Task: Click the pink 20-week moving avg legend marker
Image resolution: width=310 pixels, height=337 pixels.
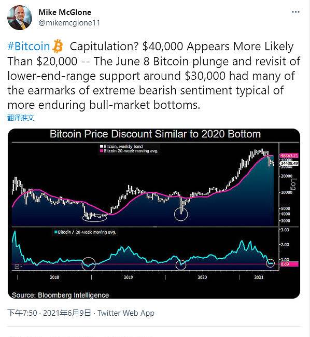Action: click(102, 151)
